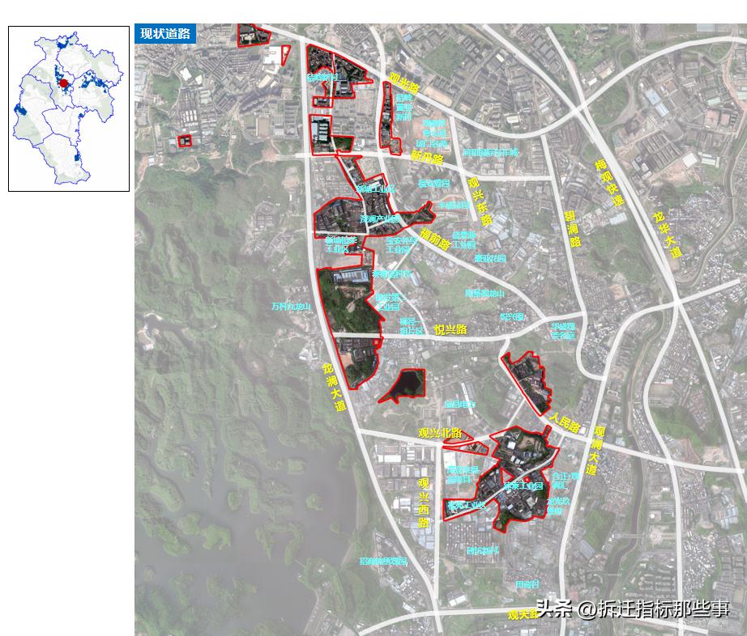747x636 pixels.
Task: Click the blue 现状道路 title tag
Action: 164,34
